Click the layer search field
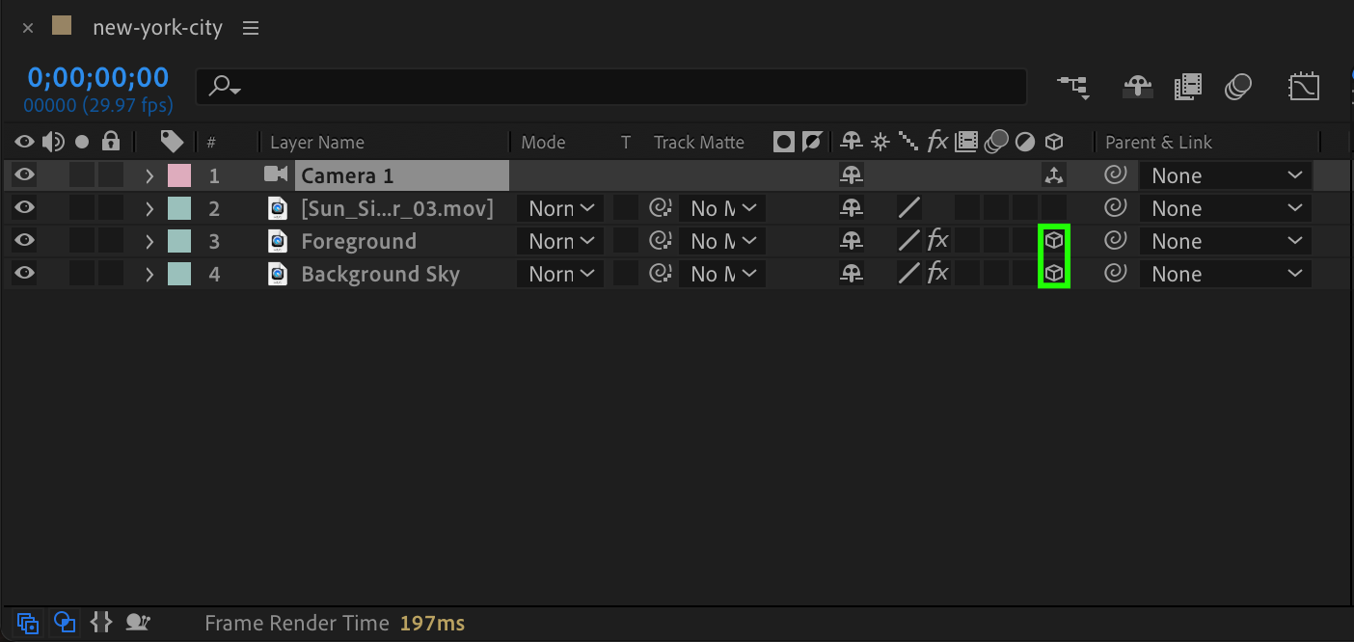 [x=617, y=87]
